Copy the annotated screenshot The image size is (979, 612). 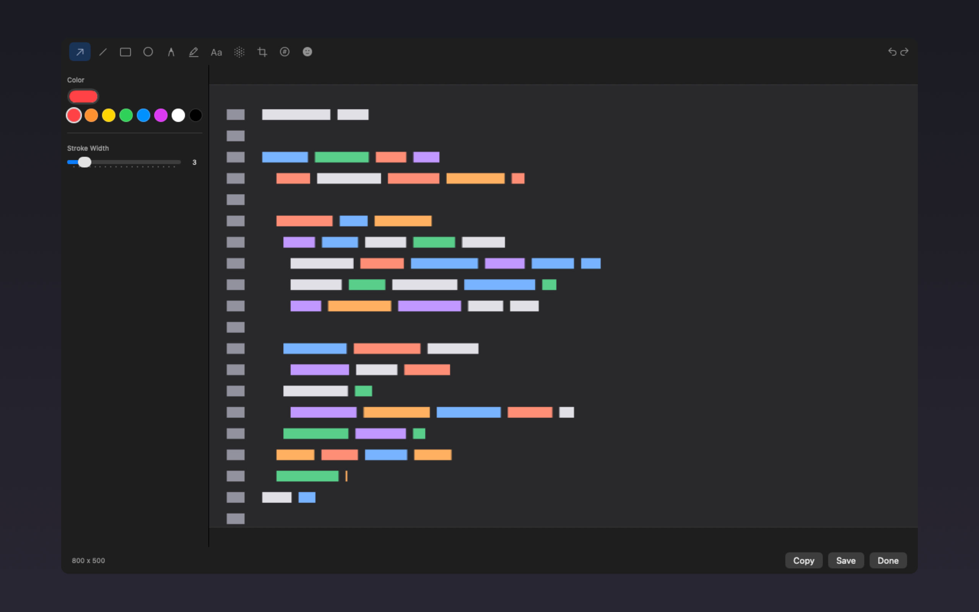(x=803, y=560)
